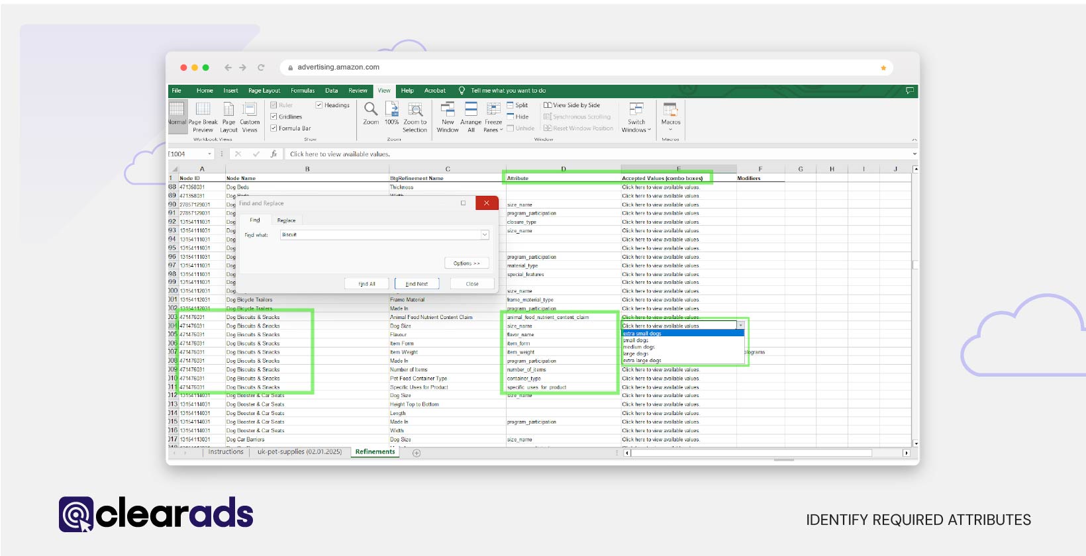Split the worksheet window
The height and width of the screenshot is (556, 1086).
517,105
